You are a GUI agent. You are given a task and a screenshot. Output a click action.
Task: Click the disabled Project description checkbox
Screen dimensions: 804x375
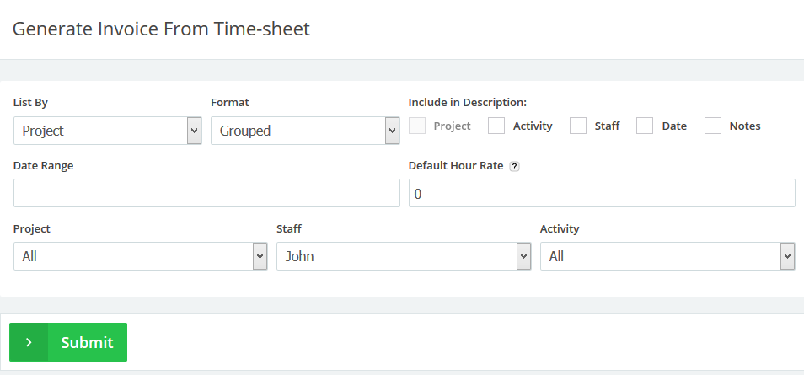point(417,126)
